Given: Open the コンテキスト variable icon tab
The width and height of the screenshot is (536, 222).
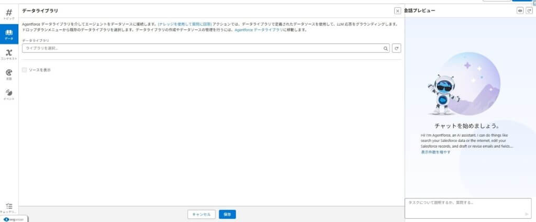Looking at the screenshot, I should pos(9,54).
